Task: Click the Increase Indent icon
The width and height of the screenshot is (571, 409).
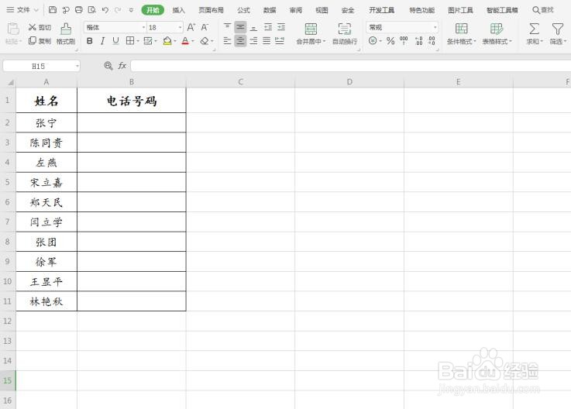Action: tap(281, 27)
